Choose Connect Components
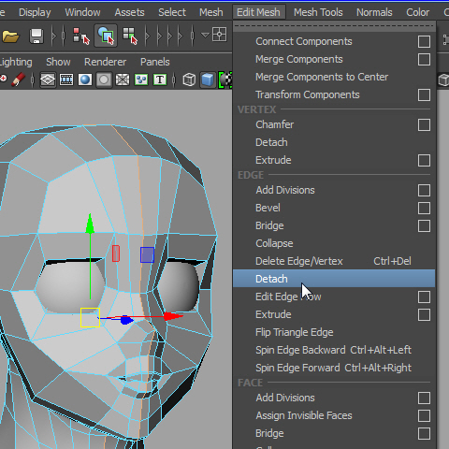Image resolution: width=449 pixels, height=449 pixels. (304, 41)
